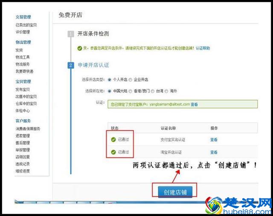Select 企业开店 radio button
This screenshot has width=273, height=216.
[131, 80]
